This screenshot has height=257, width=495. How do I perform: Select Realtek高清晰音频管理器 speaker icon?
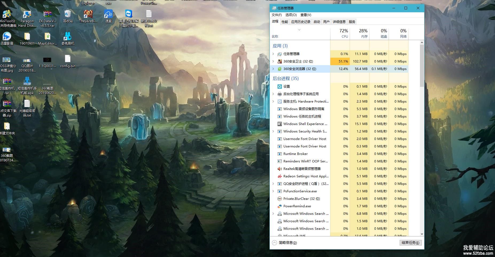click(280, 169)
